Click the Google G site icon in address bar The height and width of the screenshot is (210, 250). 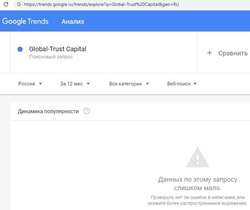(19, 5)
